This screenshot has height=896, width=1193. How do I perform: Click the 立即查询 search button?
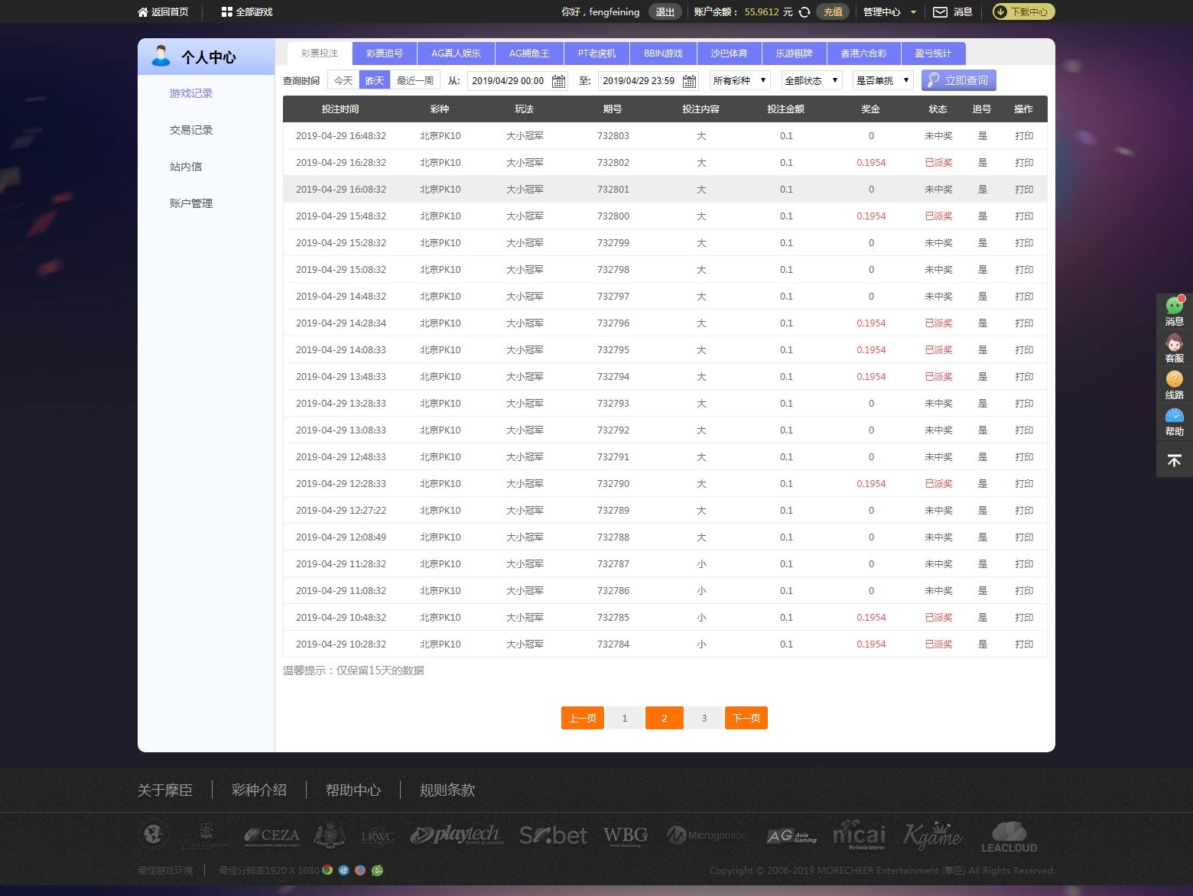pyautogui.click(x=958, y=80)
